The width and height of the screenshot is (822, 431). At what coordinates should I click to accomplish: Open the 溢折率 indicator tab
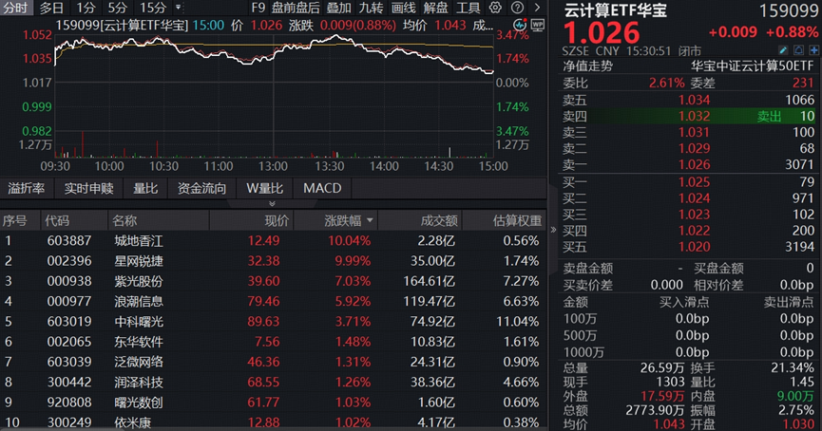[27, 189]
